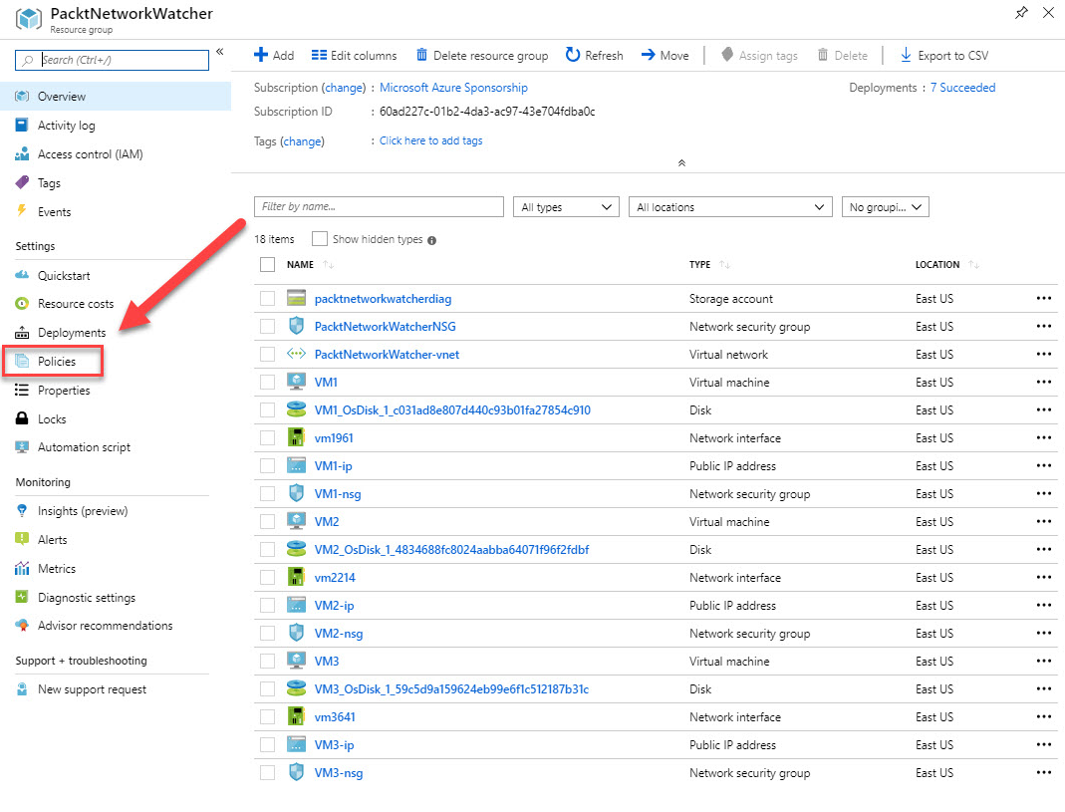Open more options for packtnetworkwatcherdiag row
1065x812 pixels.
tap(1044, 298)
